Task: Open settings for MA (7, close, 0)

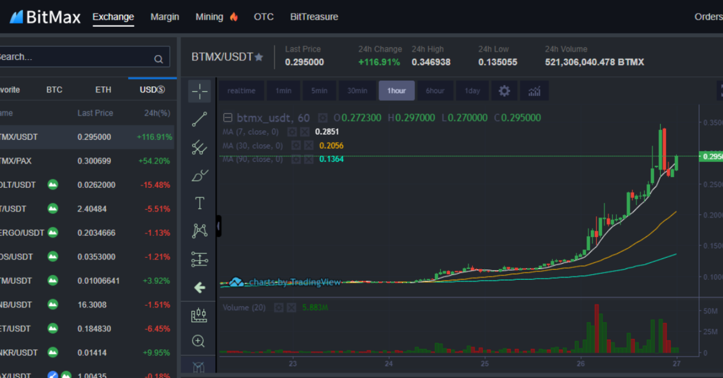Action: click(292, 131)
